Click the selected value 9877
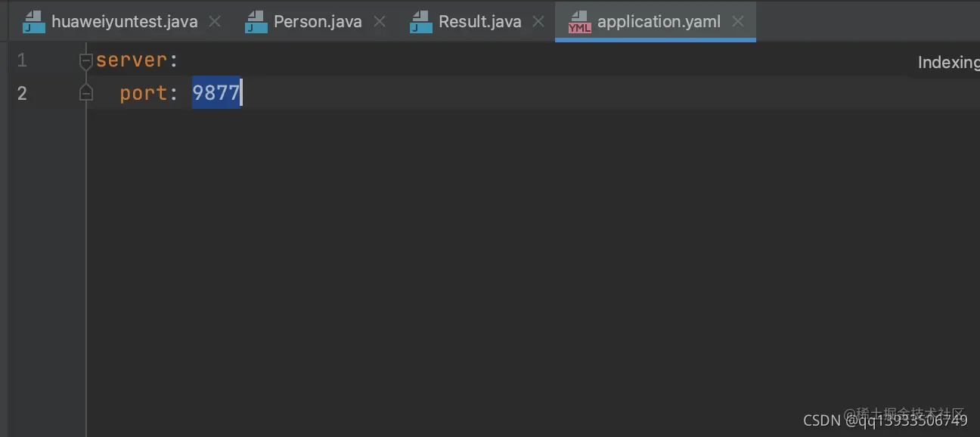This screenshot has height=437, width=980. 216,93
